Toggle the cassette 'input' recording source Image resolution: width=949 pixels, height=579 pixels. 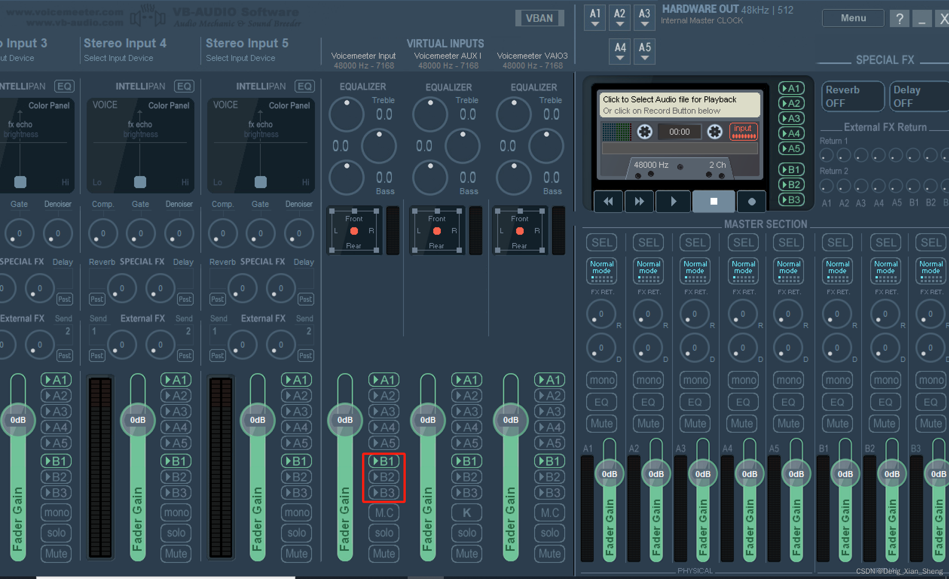click(743, 131)
